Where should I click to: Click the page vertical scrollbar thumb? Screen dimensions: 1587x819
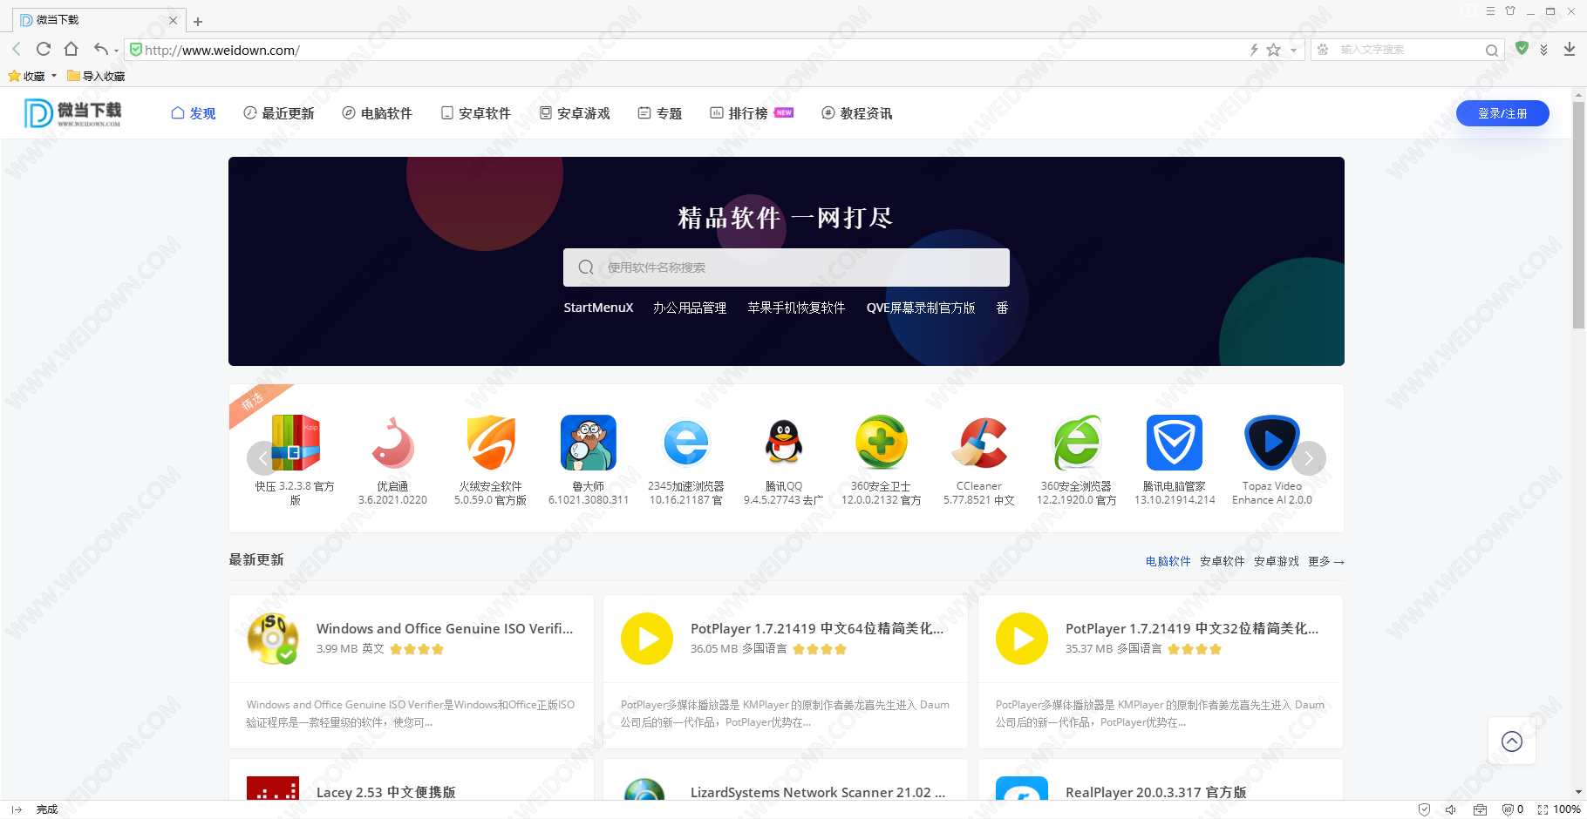tap(1578, 215)
